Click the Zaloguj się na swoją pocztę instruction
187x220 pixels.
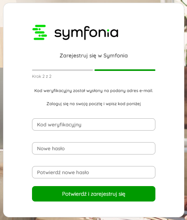(x=94, y=104)
